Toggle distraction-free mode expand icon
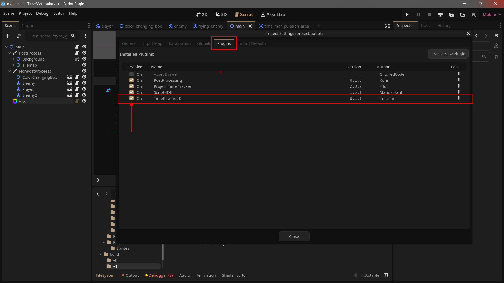 point(387,26)
